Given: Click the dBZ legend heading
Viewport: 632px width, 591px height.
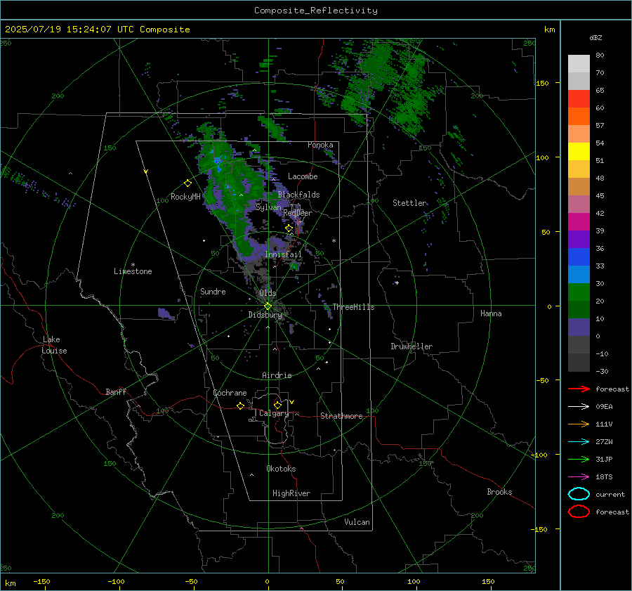Looking at the screenshot, I should (x=595, y=37).
